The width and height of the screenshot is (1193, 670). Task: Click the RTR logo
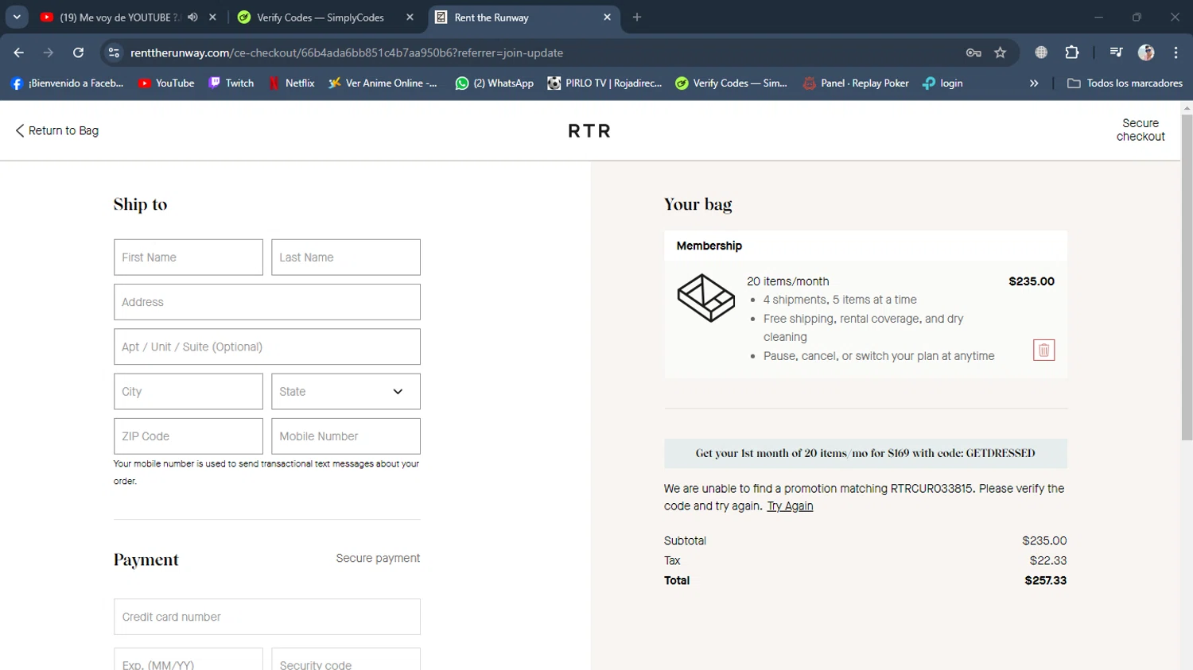click(589, 131)
